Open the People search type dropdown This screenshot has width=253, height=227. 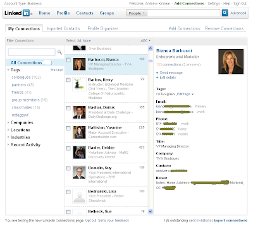(x=137, y=13)
